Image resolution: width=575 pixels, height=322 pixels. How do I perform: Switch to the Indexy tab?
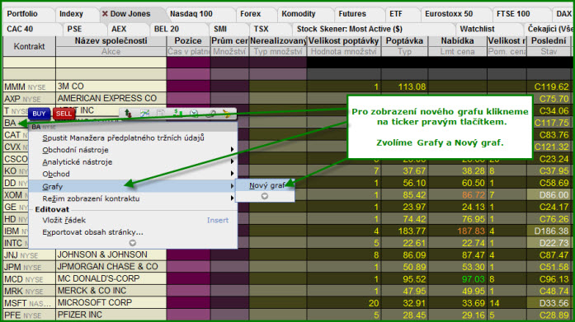pyautogui.click(x=71, y=14)
